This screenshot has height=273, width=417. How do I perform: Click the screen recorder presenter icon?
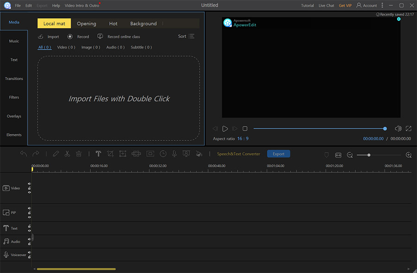pyautogui.click(x=186, y=154)
